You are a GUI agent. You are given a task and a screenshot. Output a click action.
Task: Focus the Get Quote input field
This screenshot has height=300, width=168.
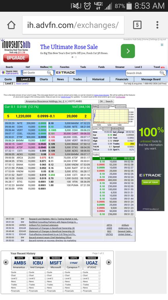[35, 73]
